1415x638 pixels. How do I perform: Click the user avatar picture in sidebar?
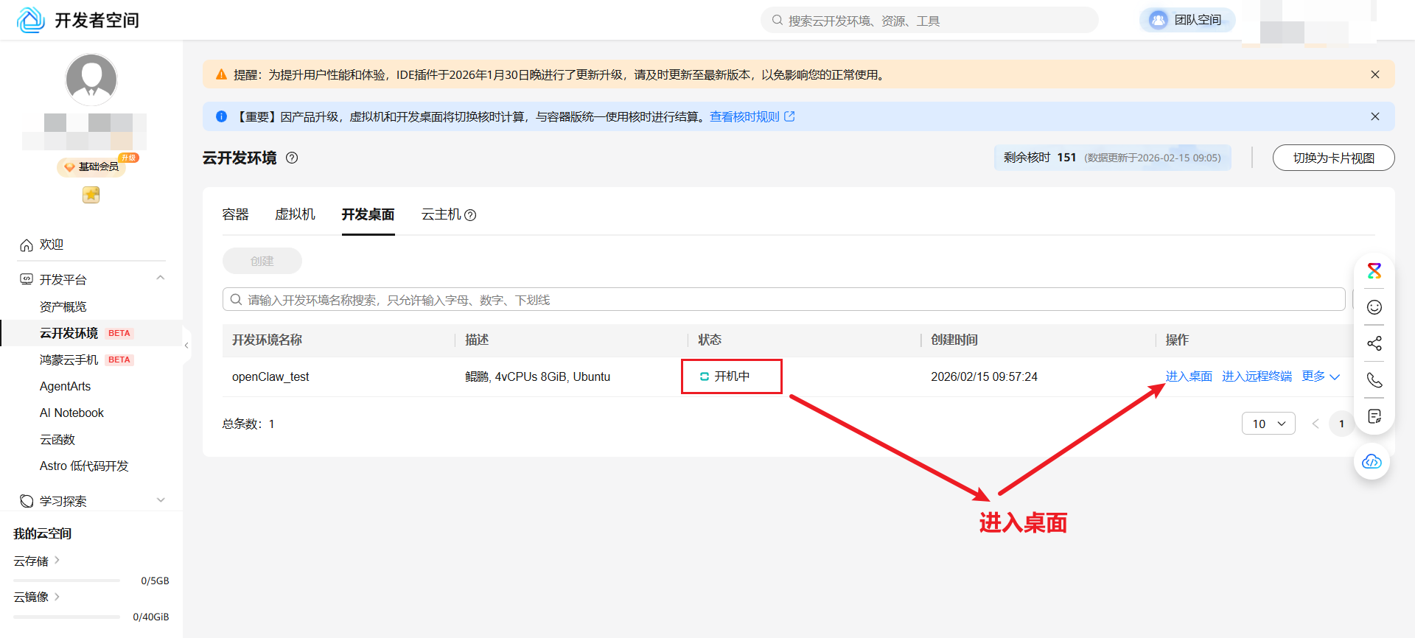[x=91, y=80]
